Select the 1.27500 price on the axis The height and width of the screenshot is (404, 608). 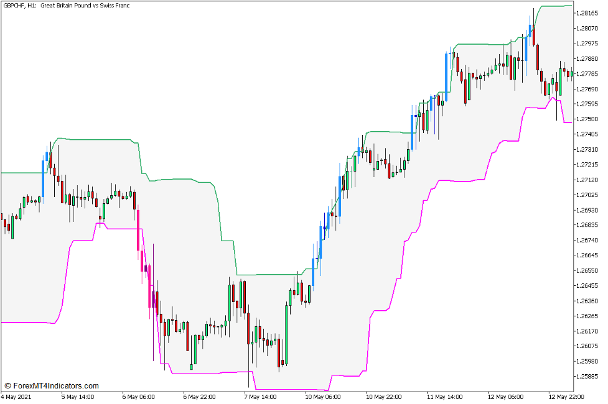tap(588, 119)
